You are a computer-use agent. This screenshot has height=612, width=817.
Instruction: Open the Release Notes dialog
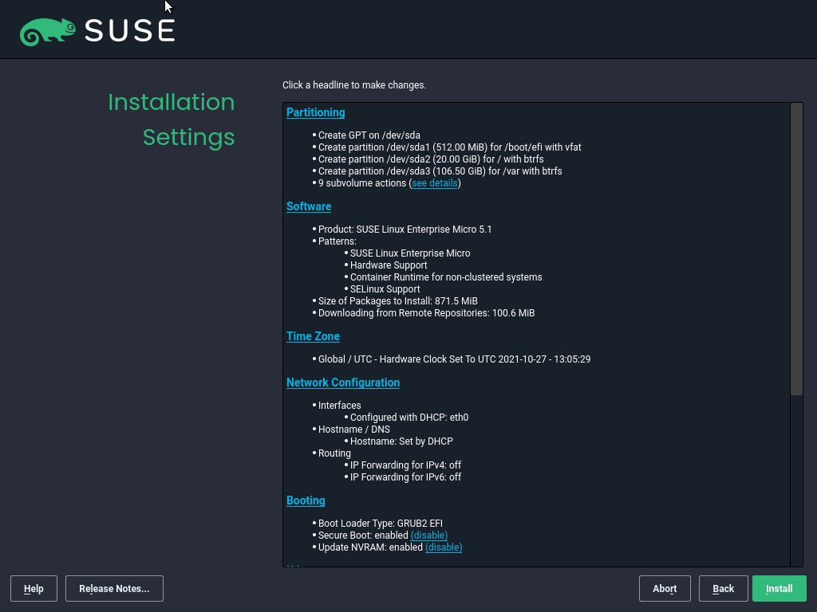114,589
